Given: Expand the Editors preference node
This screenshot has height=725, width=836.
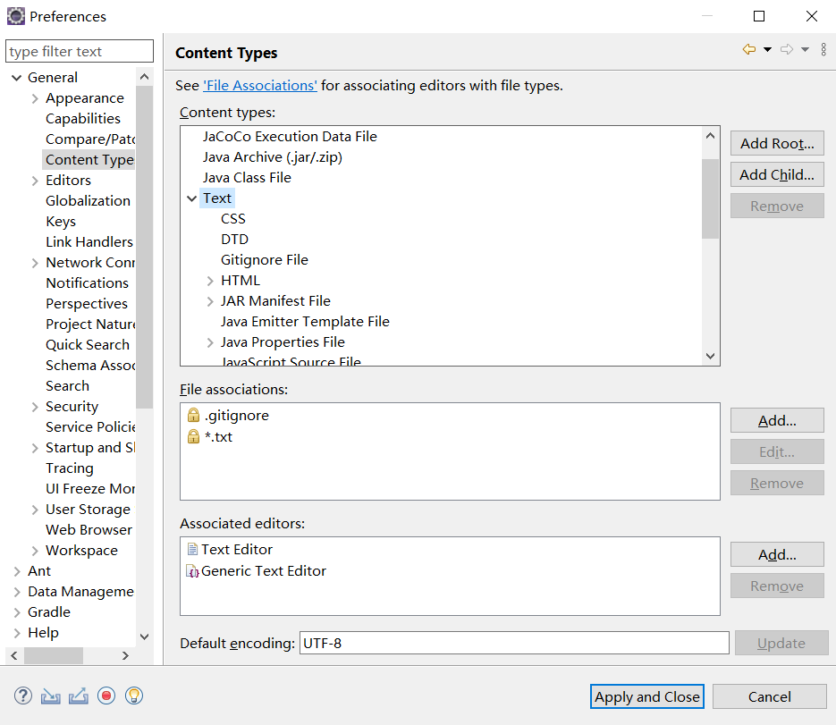Looking at the screenshot, I should [35, 181].
